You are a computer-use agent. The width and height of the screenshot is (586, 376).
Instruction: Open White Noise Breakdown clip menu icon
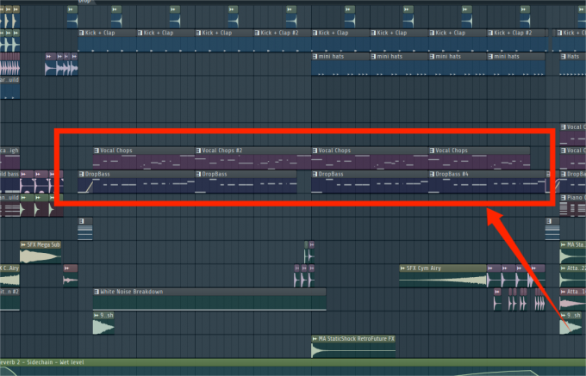pyautogui.click(x=97, y=292)
